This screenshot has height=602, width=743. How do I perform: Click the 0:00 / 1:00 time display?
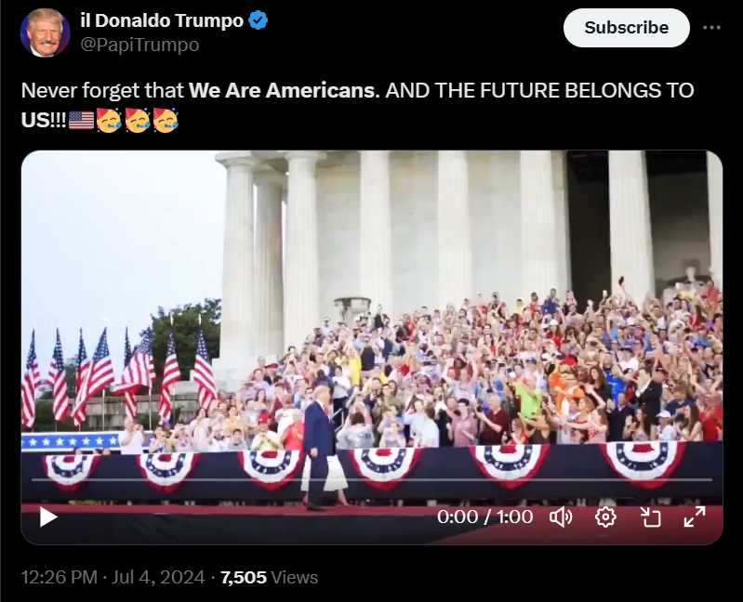click(484, 517)
